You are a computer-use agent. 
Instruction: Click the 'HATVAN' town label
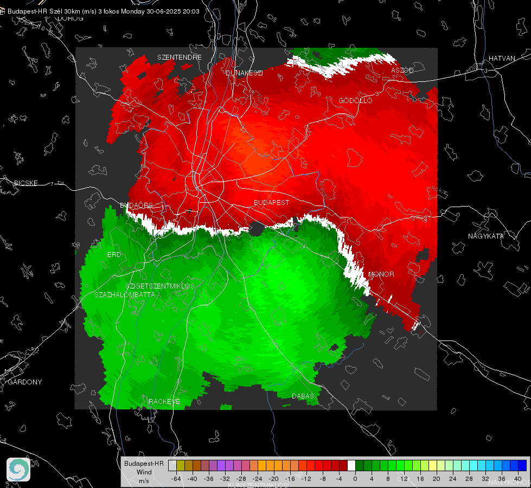tap(502, 58)
